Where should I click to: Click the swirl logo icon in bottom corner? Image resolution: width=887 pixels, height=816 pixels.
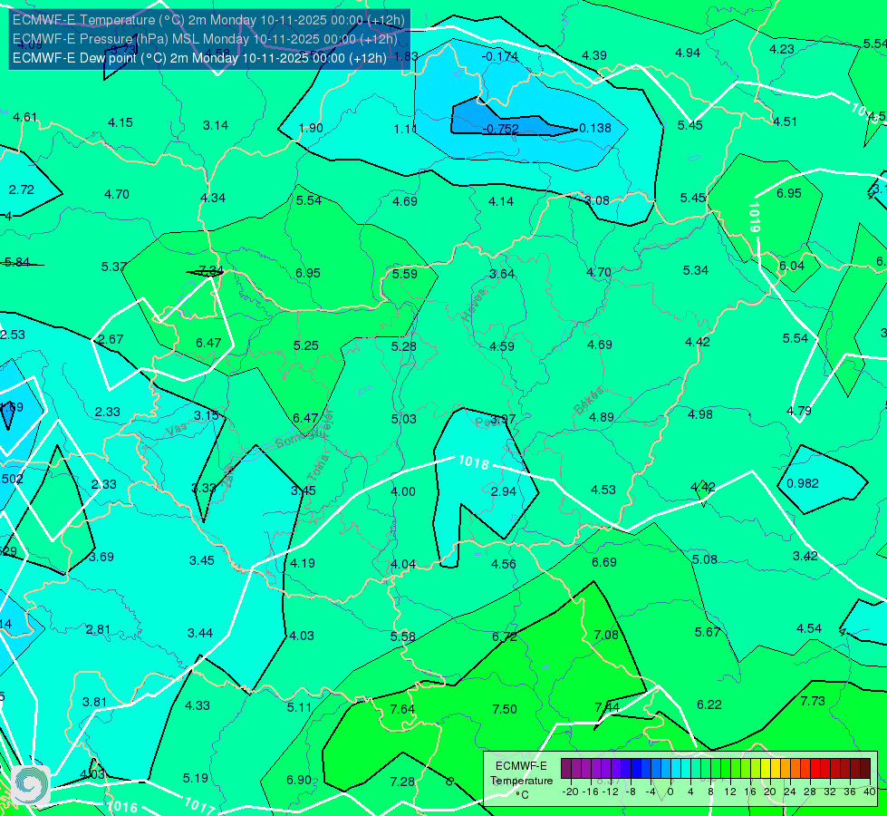(30, 784)
